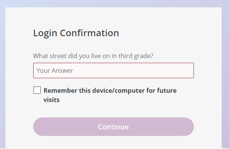
Task: Click the purple page background outside card
Action: [225, 73]
